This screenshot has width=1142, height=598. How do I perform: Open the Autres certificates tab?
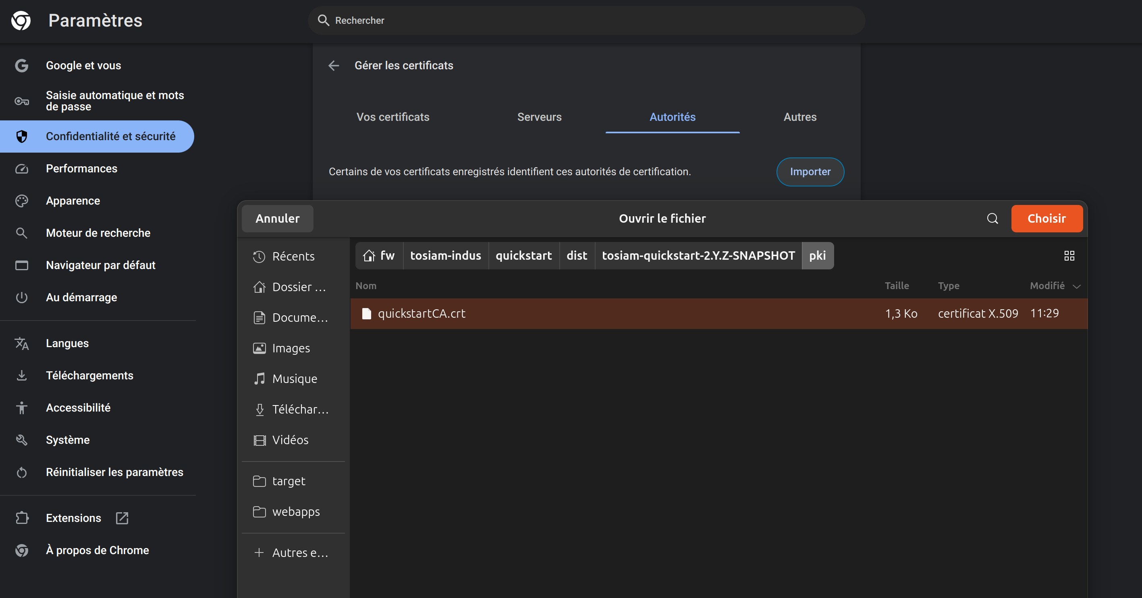pos(800,117)
